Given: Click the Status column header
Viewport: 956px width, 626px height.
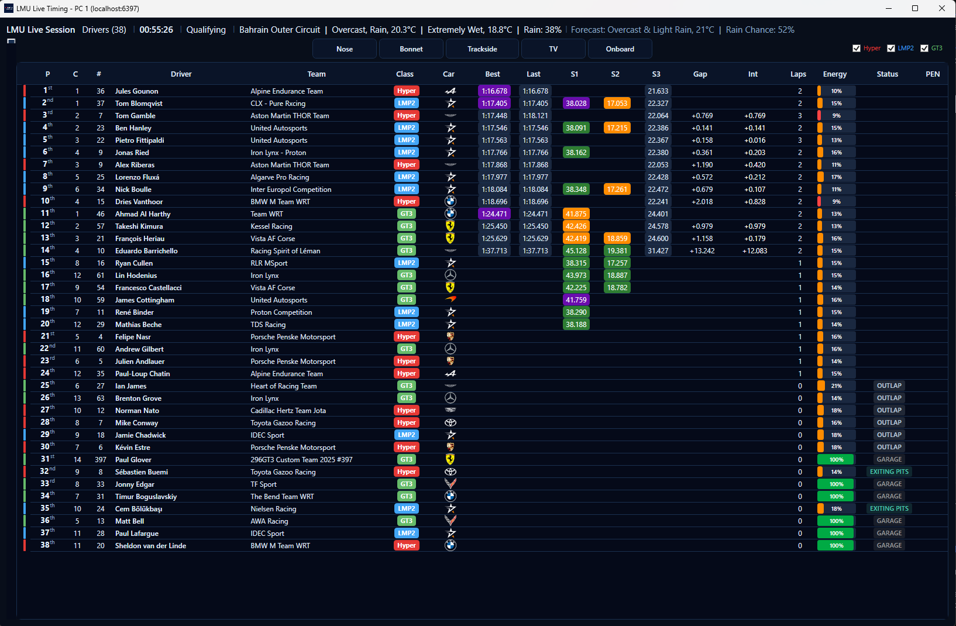Looking at the screenshot, I should (x=888, y=74).
